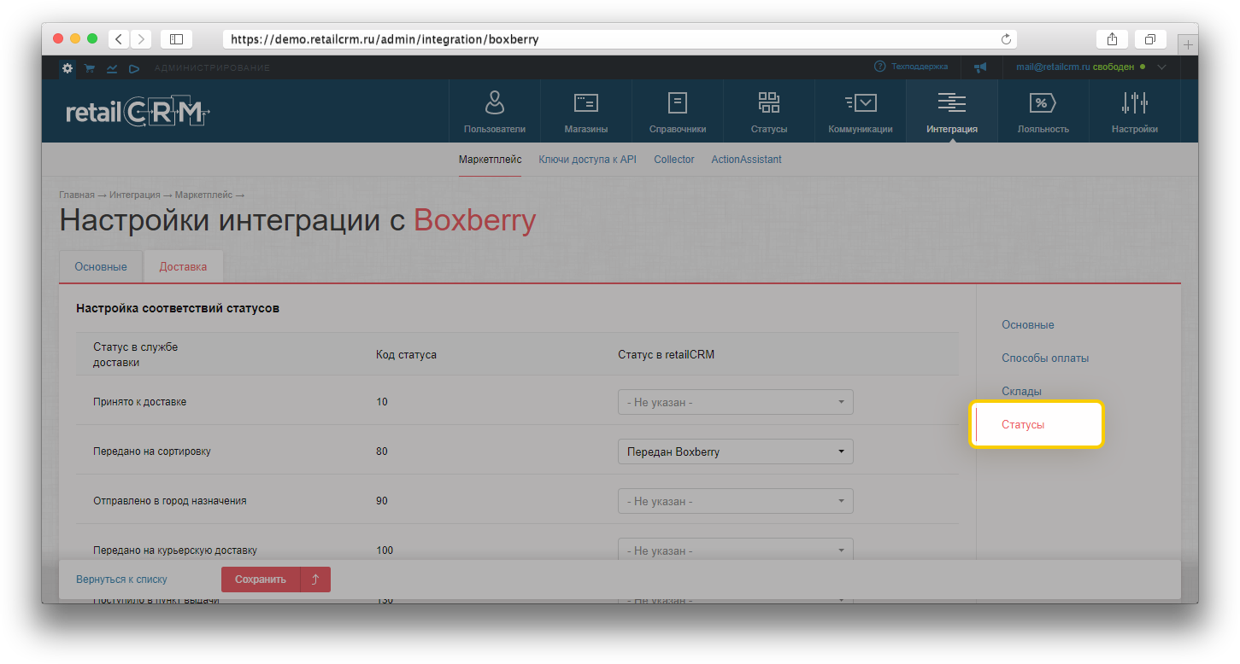This screenshot has width=1240, height=664.
Task: Reload the page with the refresh icon
Action: click(1006, 39)
